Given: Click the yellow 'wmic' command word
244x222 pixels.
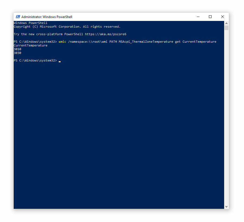Looking at the screenshot, I should click(x=62, y=42).
